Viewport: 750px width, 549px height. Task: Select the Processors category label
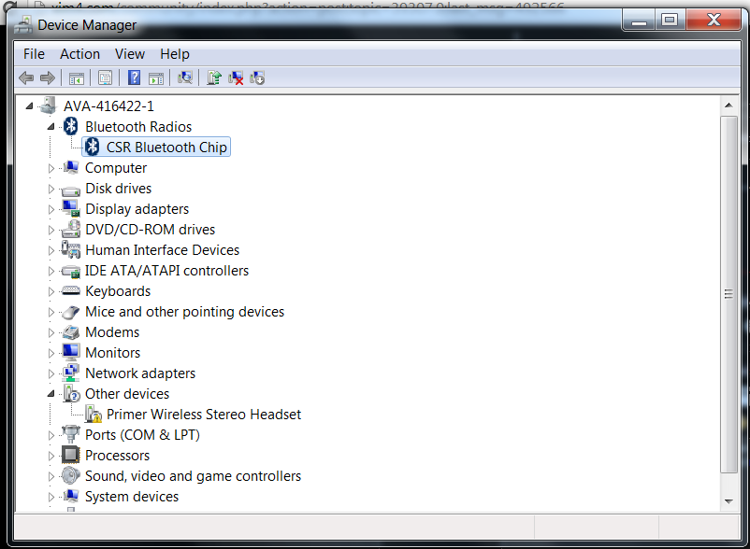[x=117, y=455]
